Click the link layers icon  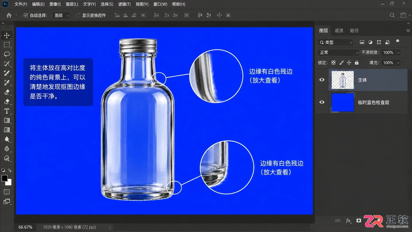pyautogui.click(x=338, y=221)
